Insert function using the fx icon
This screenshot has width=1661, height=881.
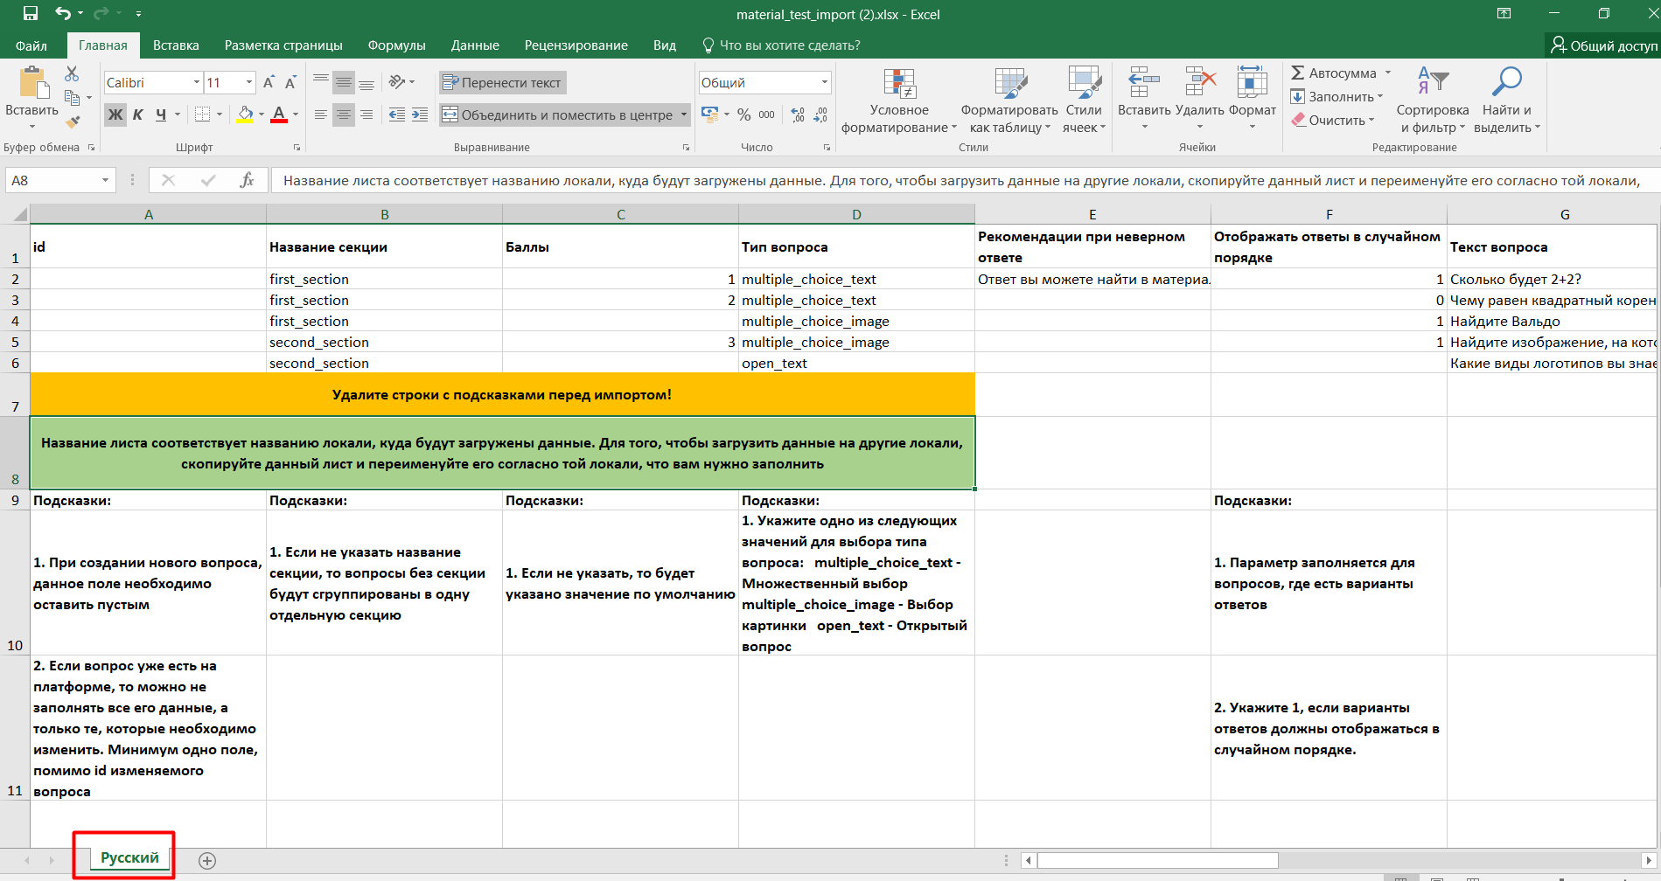point(247,180)
